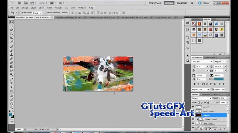Toggle the lock transparent pixels option
This screenshot has width=238, height=133.
[199, 103]
